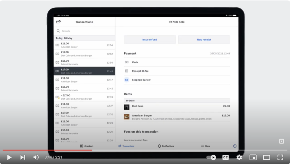Open the Stephen Barlow SB avatar

point(126,80)
